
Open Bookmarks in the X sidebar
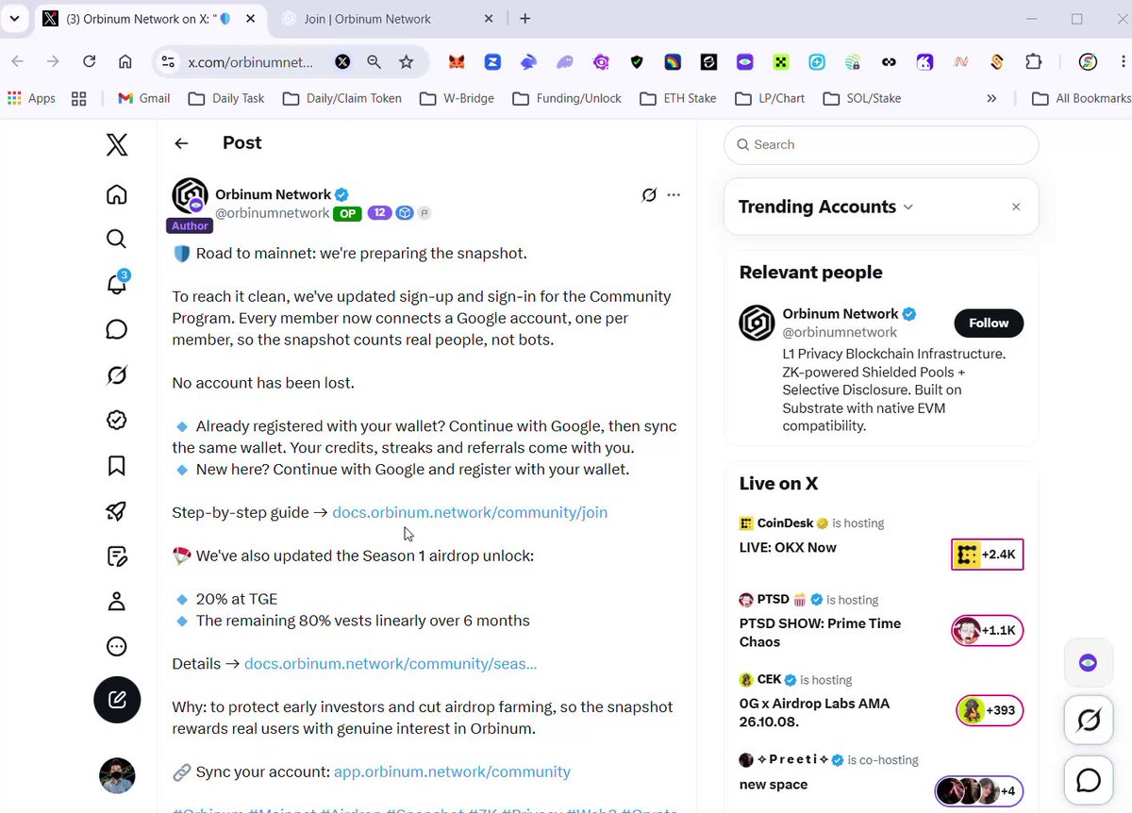(116, 466)
